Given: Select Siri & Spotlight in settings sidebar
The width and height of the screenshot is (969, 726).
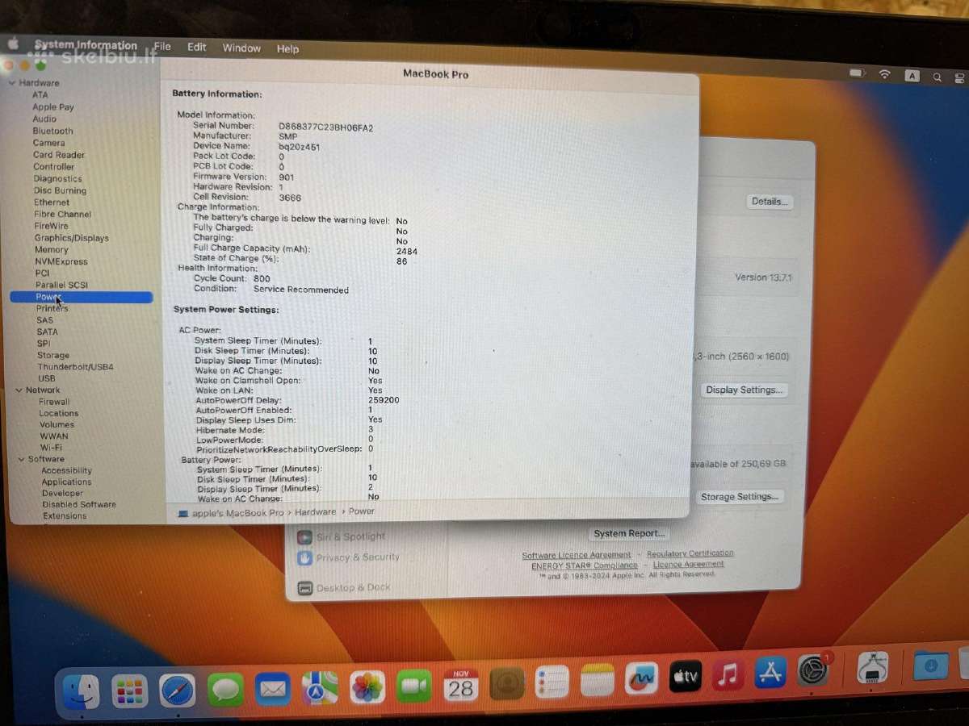Looking at the screenshot, I should (x=342, y=537).
